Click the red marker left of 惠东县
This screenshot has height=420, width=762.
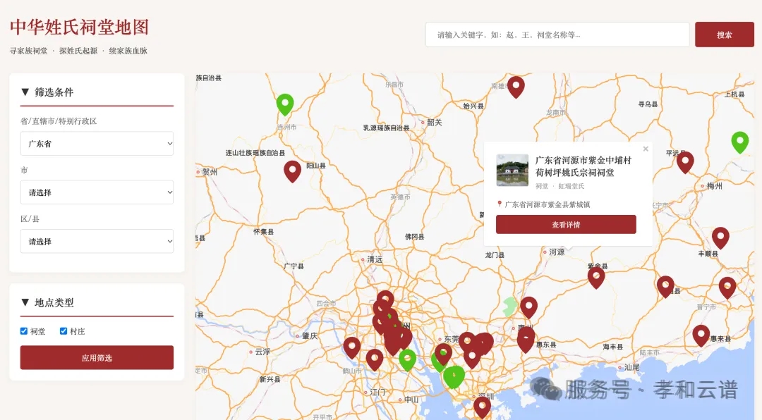(526, 340)
